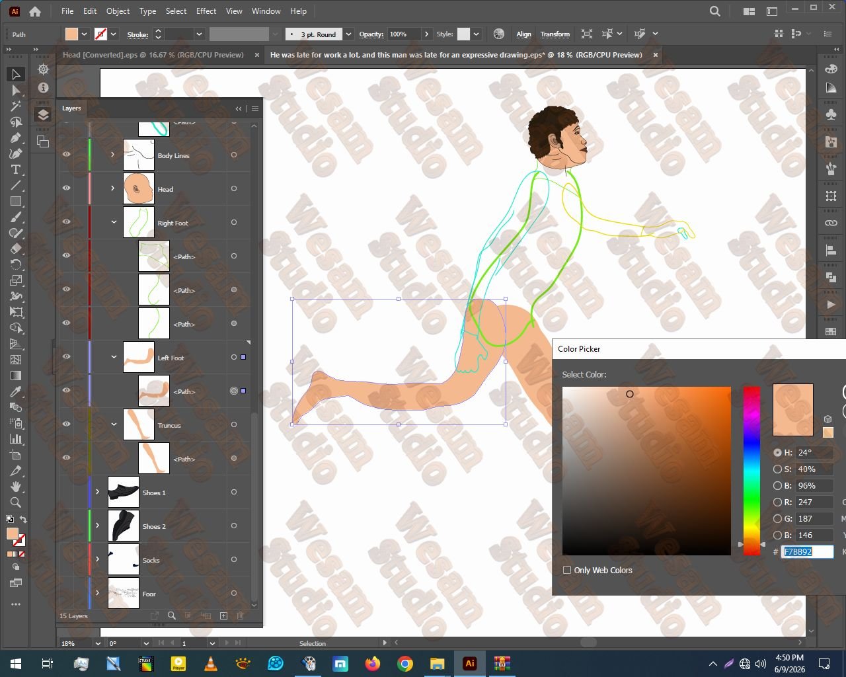This screenshot has height=677, width=846.
Task: Click the Stroke label link
Action: pyautogui.click(x=137, y=34)
